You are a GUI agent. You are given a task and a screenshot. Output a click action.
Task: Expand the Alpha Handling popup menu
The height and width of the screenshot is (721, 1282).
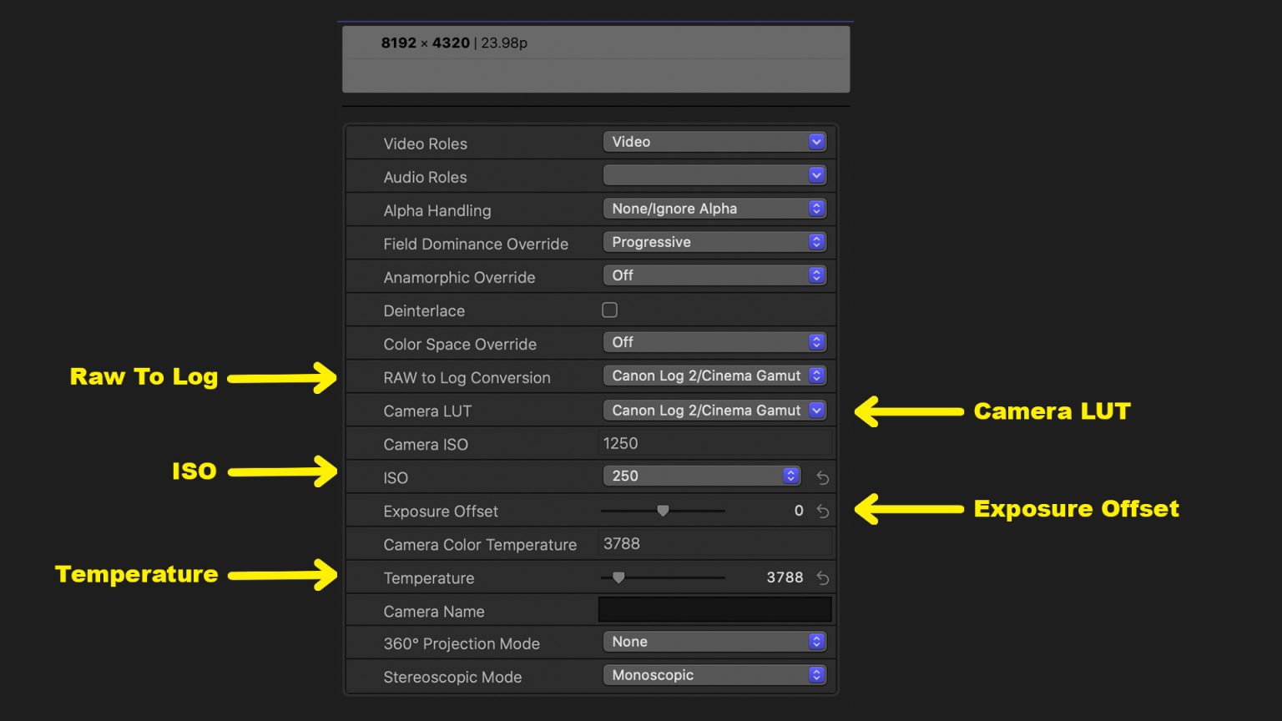714,209
